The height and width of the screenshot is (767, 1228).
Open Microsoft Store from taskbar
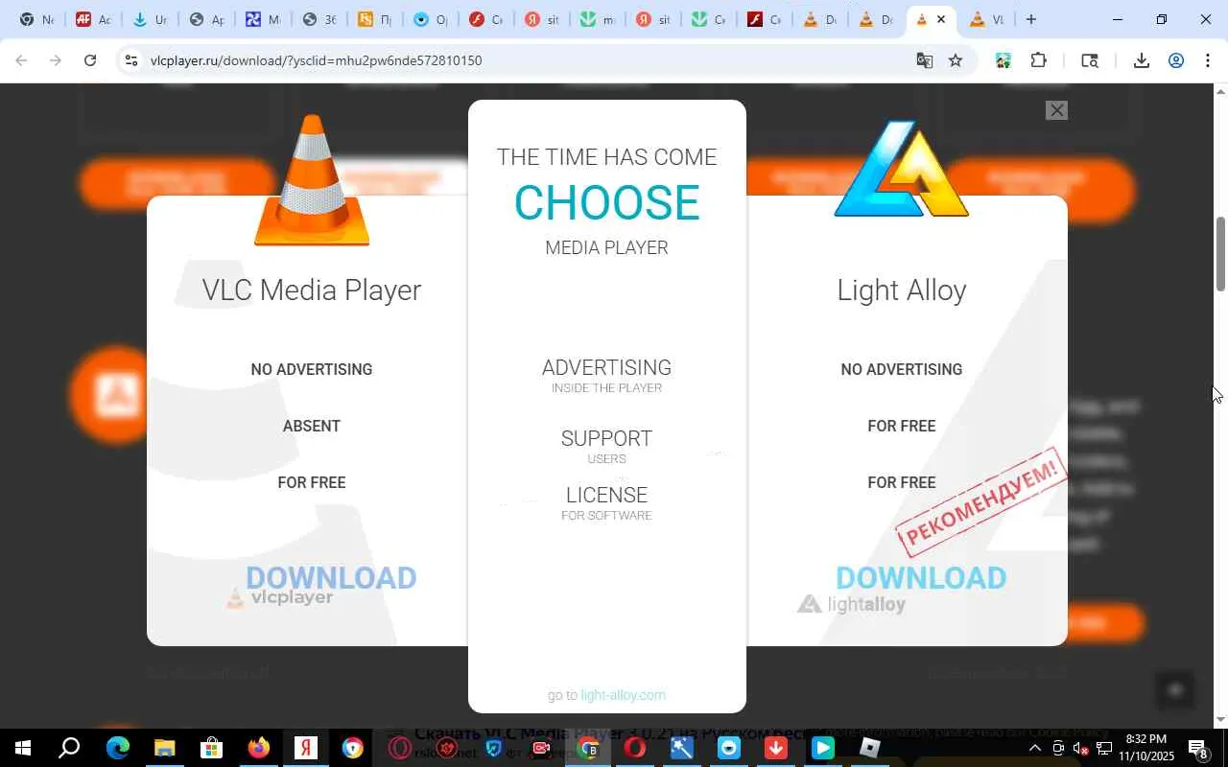coord(211,748)
